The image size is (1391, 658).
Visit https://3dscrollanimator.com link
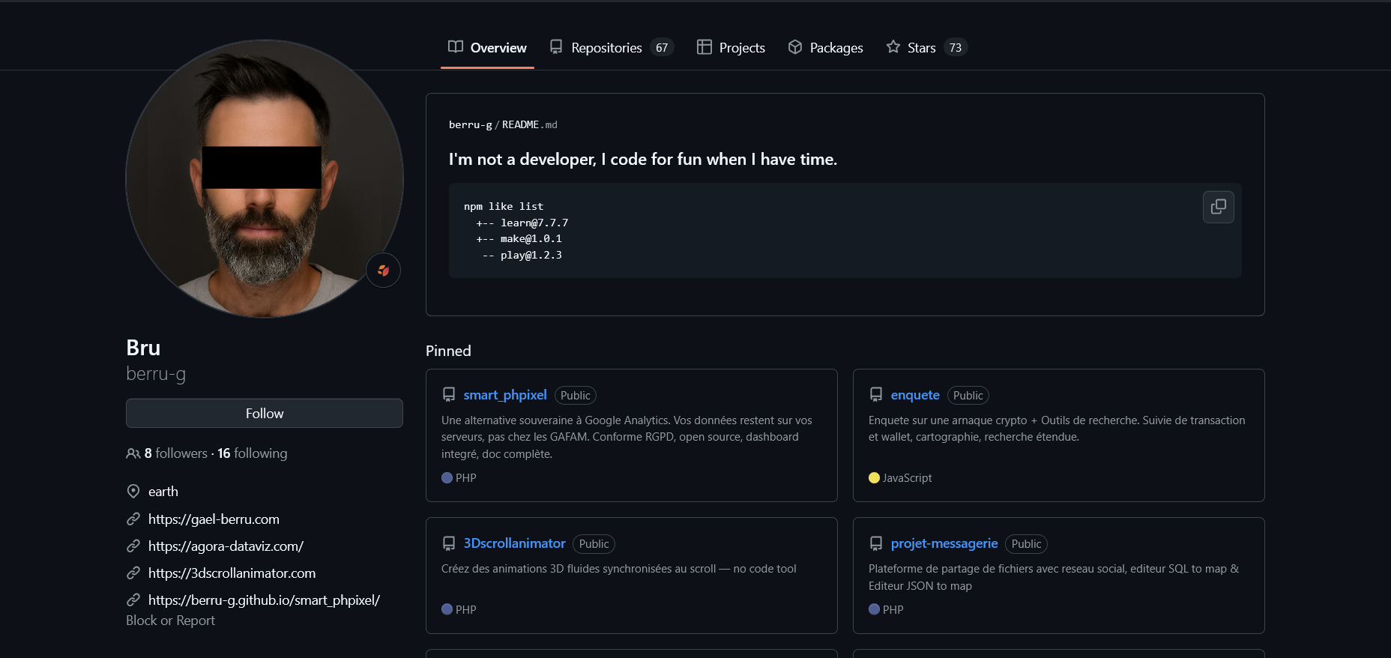(x=232, y=573)
